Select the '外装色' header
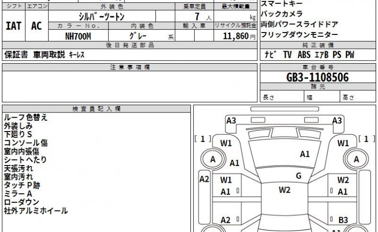Screen dimensions: 378x232 (112, 7)
